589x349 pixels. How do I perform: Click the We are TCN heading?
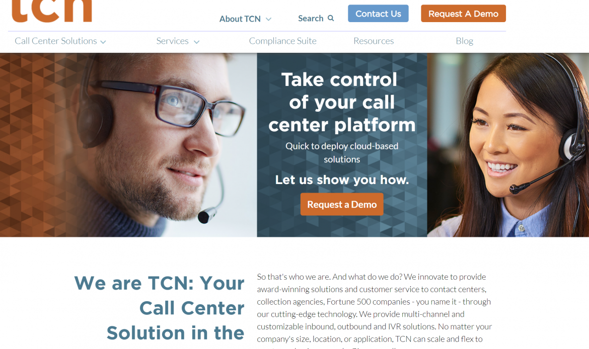(159, 308)
